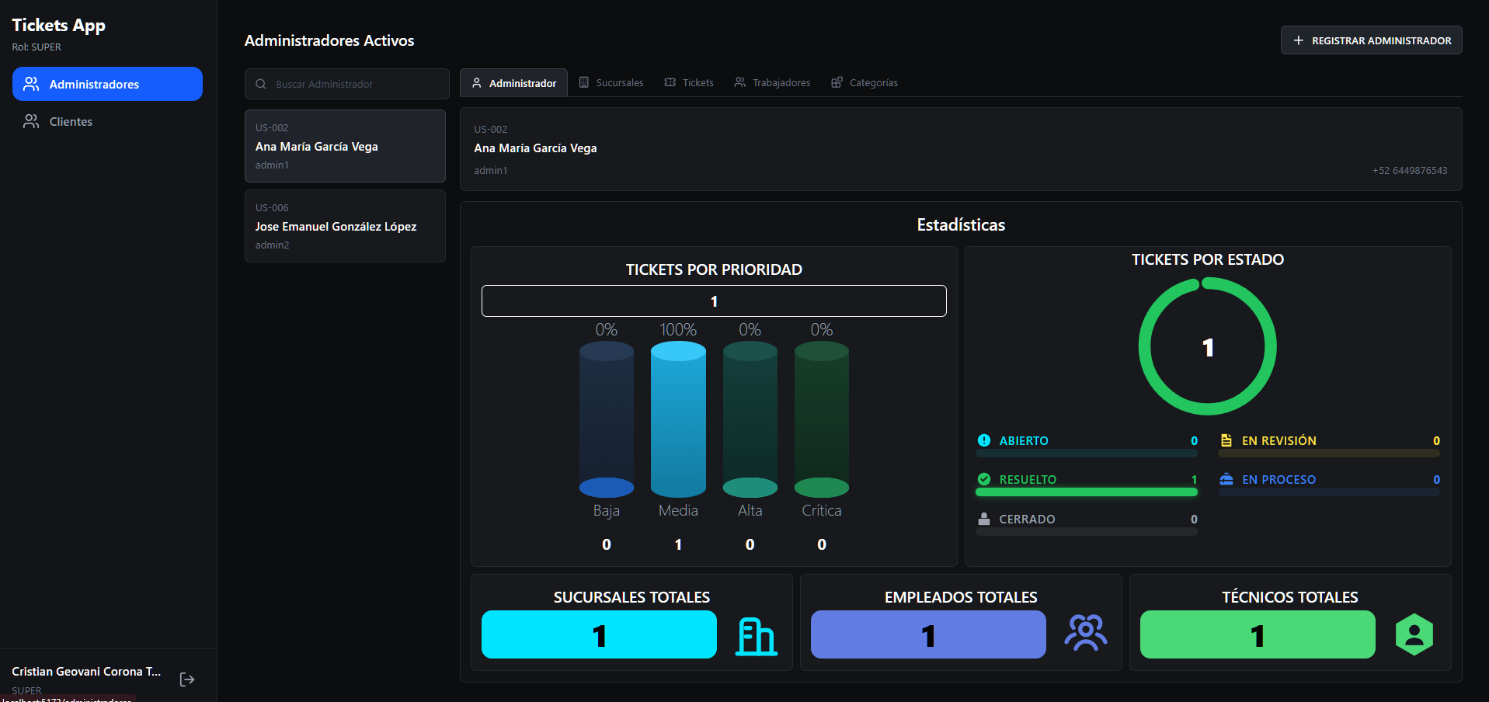The image size is (1489, 702).
Task: Select the Ana María García Vega card
Action: point(345,146)
